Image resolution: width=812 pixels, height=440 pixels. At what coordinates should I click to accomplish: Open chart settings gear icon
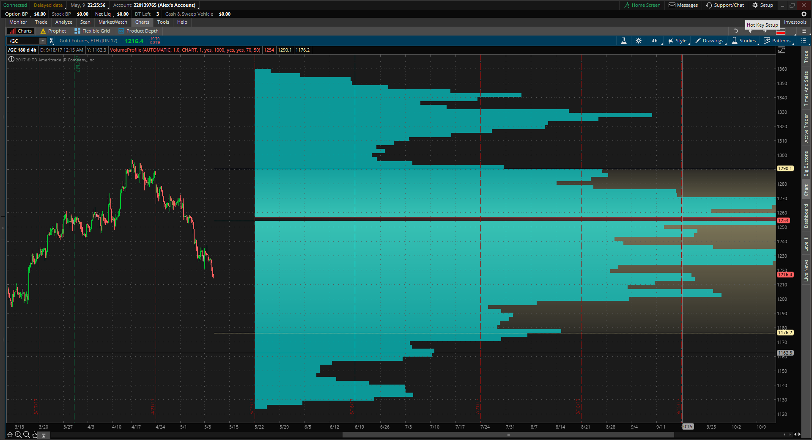coord(639,41)
